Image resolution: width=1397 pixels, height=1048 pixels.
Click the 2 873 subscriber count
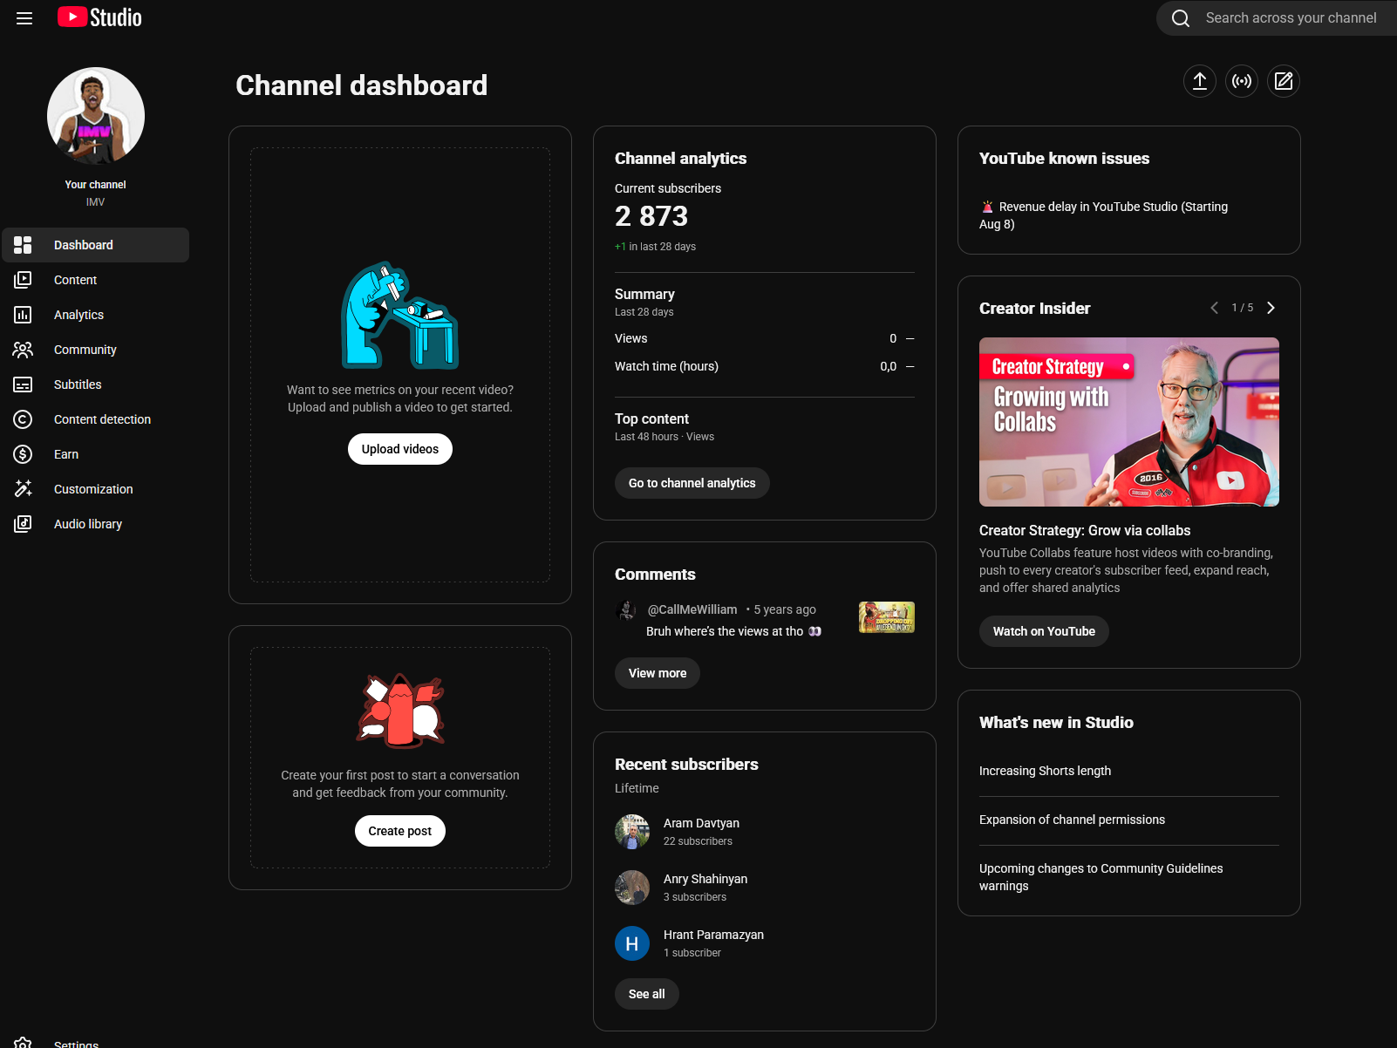(651, 216)
